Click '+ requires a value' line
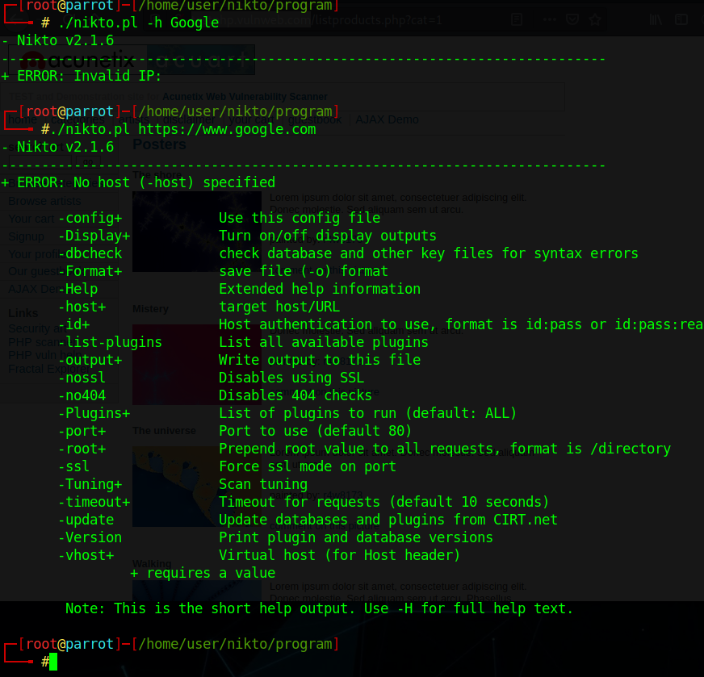This screenshot has width=704, height=677. point(203,573)
